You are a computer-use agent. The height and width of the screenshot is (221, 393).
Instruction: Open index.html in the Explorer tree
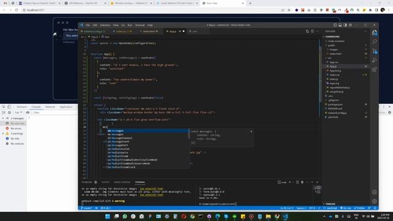click(335, 53)
